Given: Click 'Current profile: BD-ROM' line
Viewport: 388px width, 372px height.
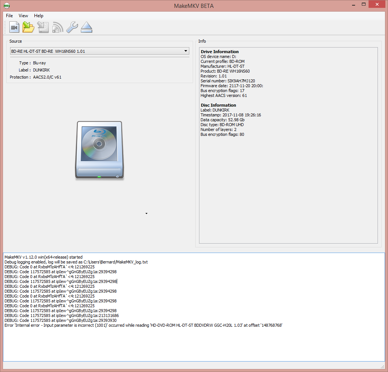Looking at the screenshot, I should [x=223, y=61].
